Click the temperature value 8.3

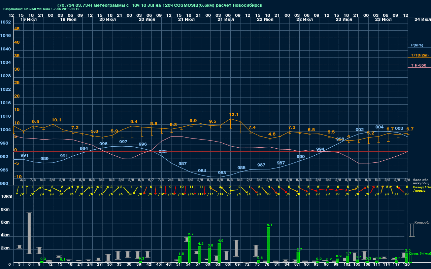[173, 125]
